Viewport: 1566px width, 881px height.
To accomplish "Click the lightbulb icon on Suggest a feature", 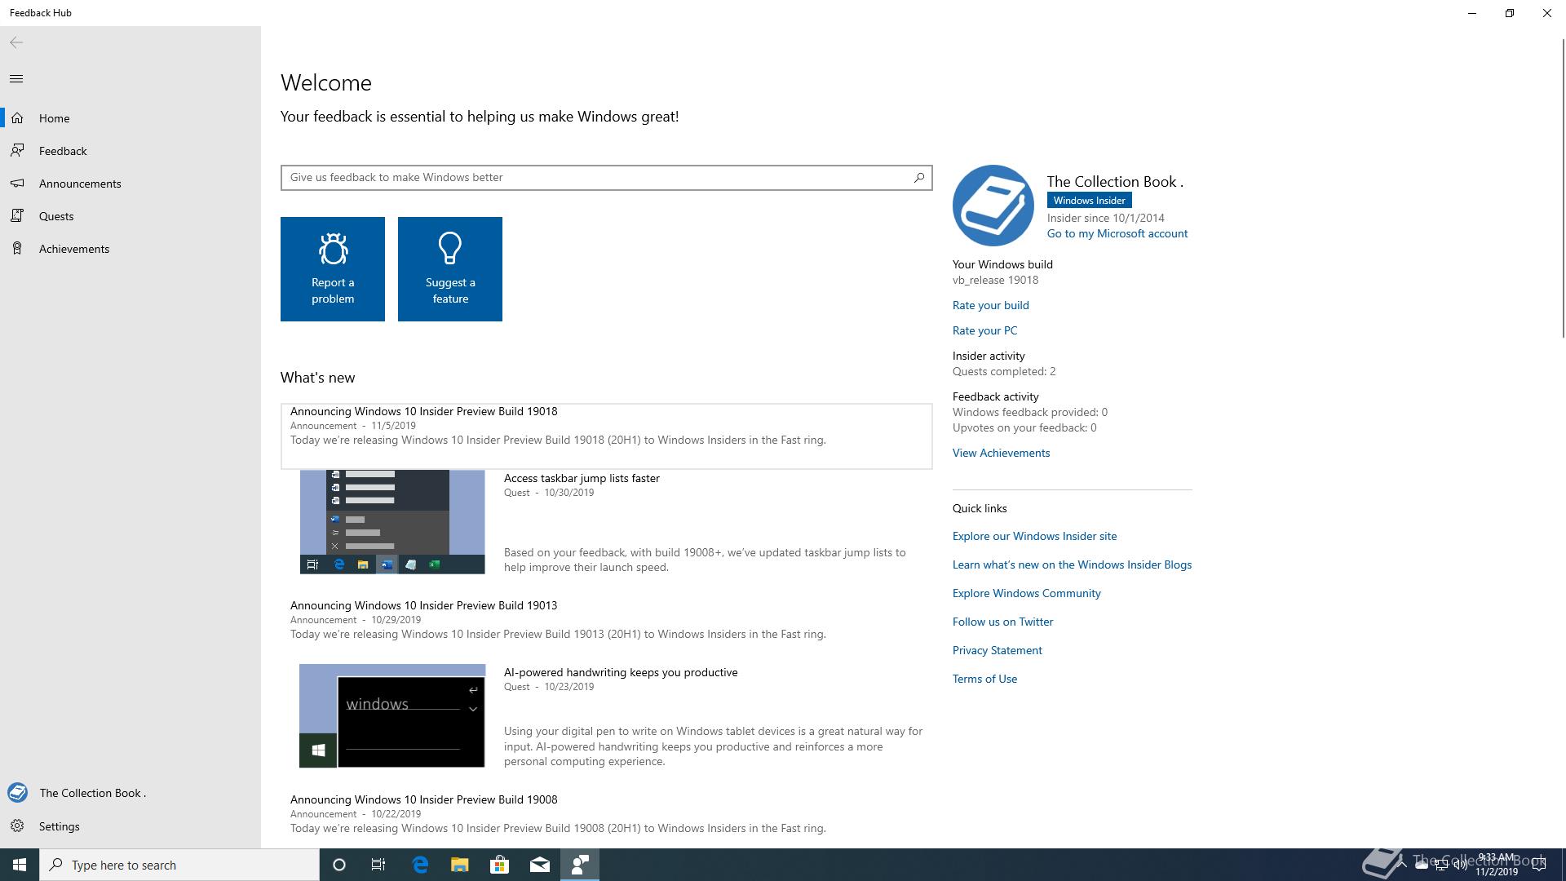I will pyautogui.click(x=450, y=249).
